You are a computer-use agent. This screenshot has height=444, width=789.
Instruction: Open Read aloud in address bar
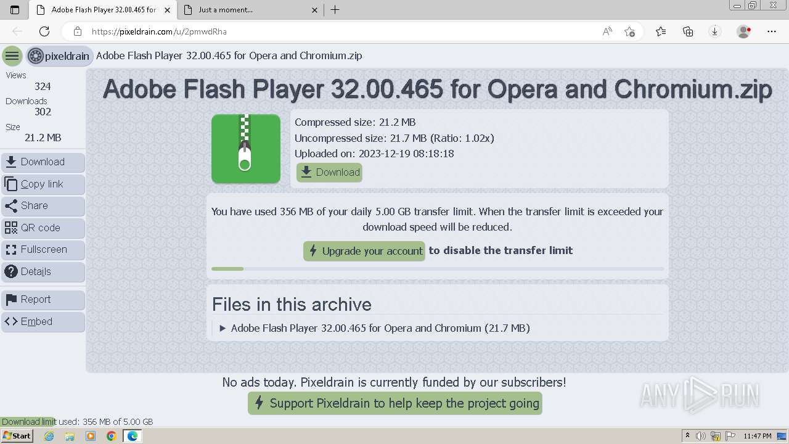point(607,31)
